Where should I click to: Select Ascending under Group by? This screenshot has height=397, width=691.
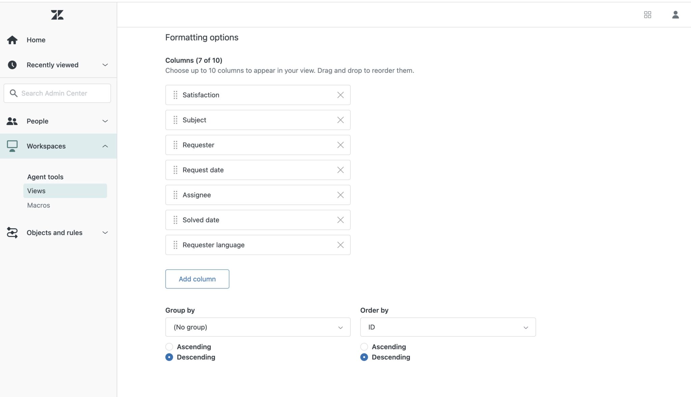[x=169, y=346]
